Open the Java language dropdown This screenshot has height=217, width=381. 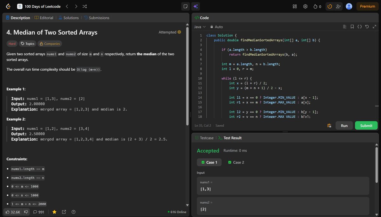[200, 27]
